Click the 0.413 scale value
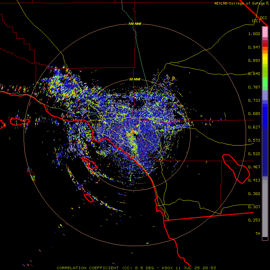 (254, 180)
